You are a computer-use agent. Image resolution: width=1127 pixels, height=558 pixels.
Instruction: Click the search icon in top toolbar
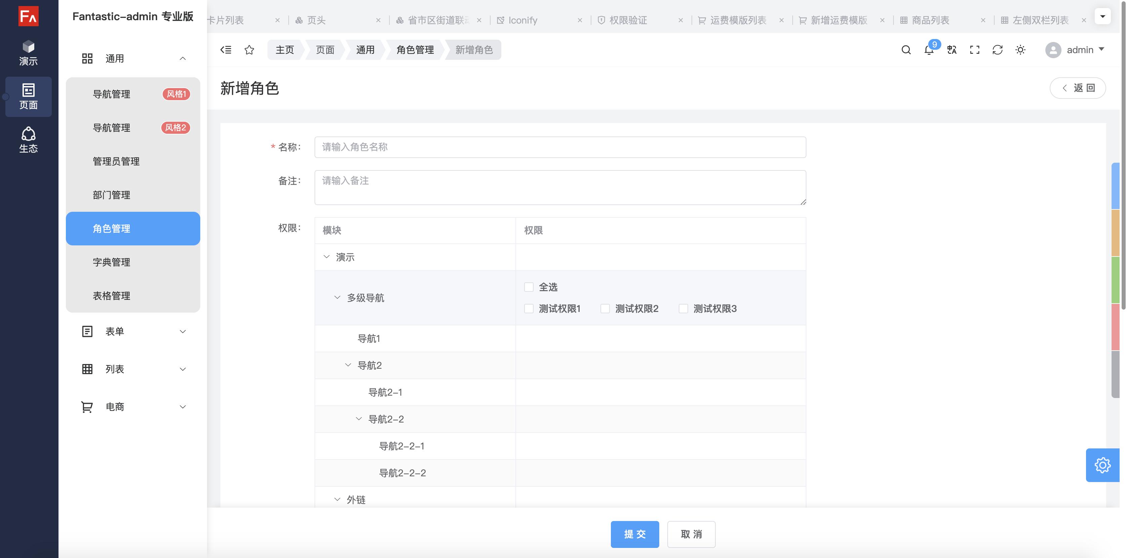pos(906,50)
